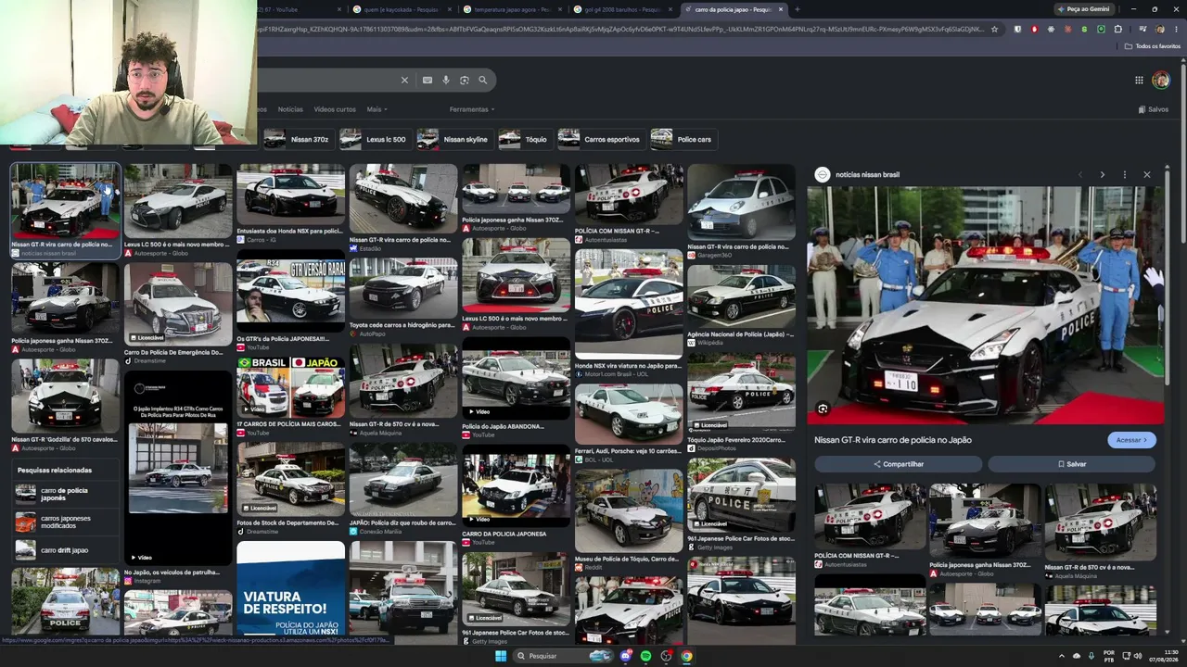1187x667 pixels.
Task: Start a voice search with the microphone
Action: pos(446,81)
